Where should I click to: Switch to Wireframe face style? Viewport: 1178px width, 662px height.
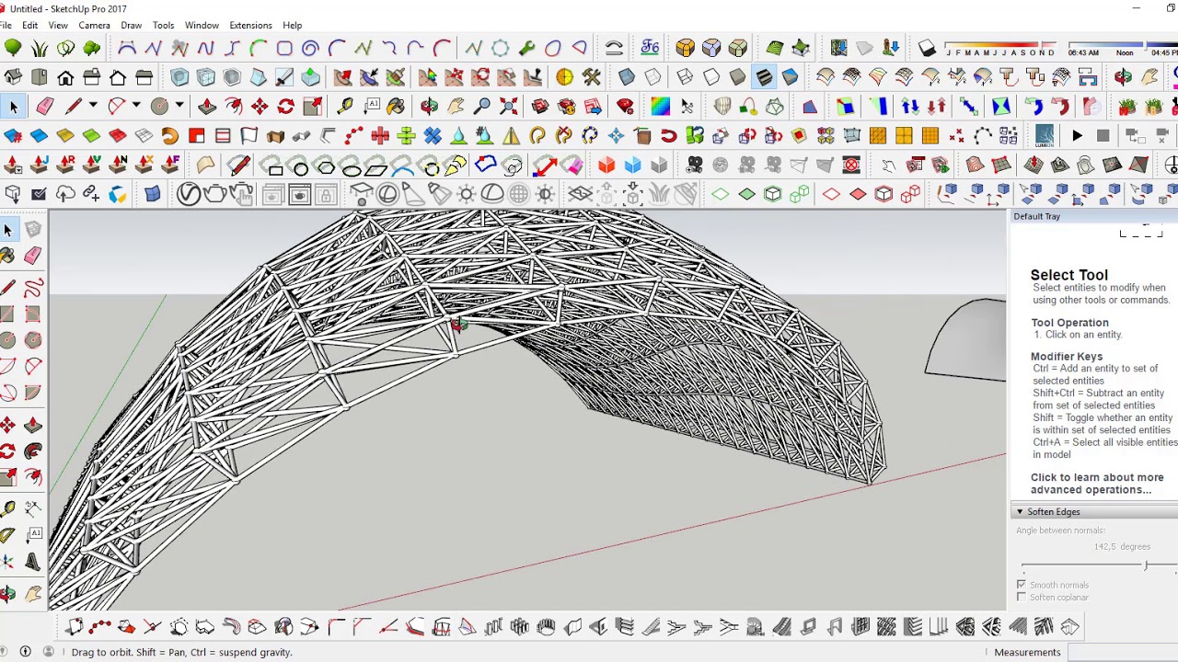pyautogui.click(x=685, y=77)
